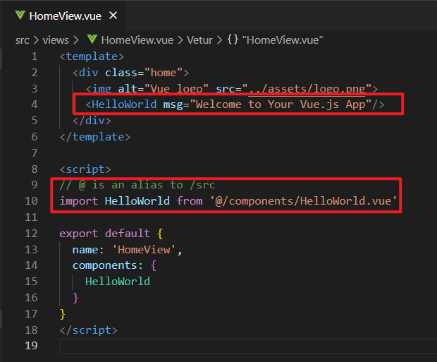
Task: Click the import keyword on line 10
Action: (79, 201)
